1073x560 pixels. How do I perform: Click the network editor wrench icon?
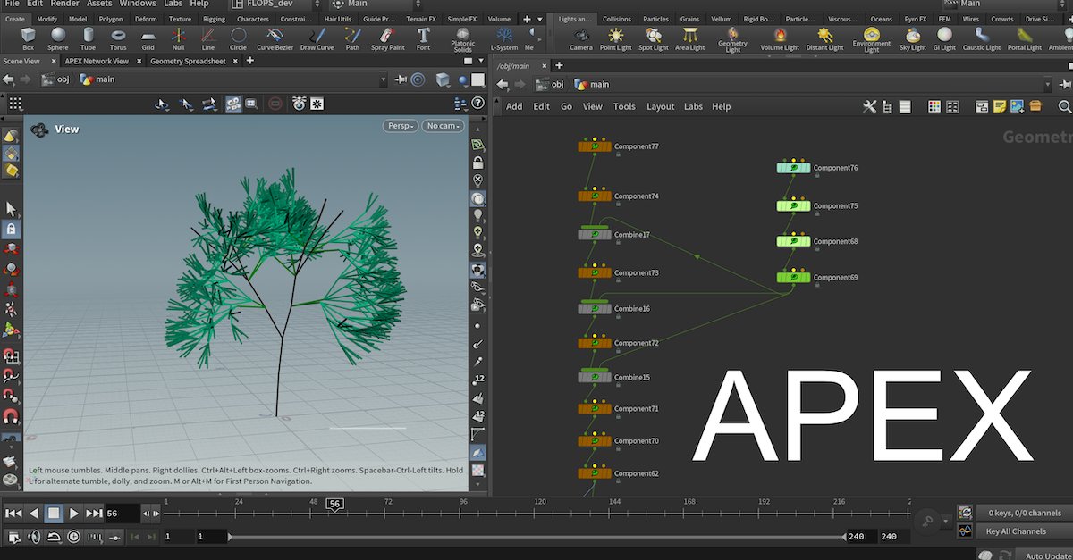coord(869,106)
